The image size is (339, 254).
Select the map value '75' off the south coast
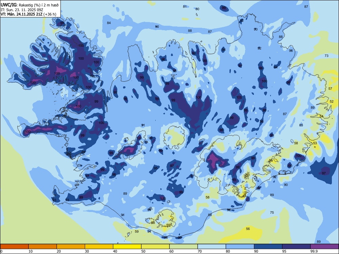272,213
